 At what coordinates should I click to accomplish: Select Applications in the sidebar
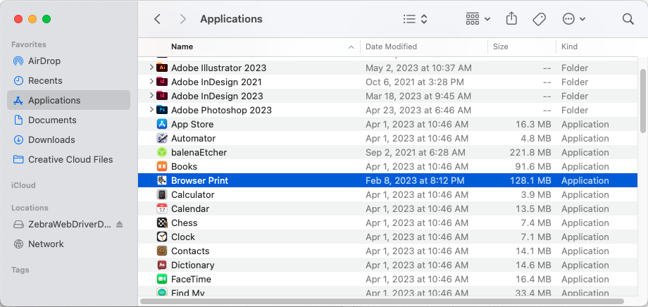pyautogui.click(x=68, y=101)
